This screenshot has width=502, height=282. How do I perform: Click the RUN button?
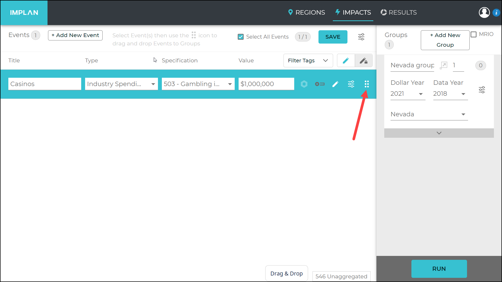(x=439, y=269)
